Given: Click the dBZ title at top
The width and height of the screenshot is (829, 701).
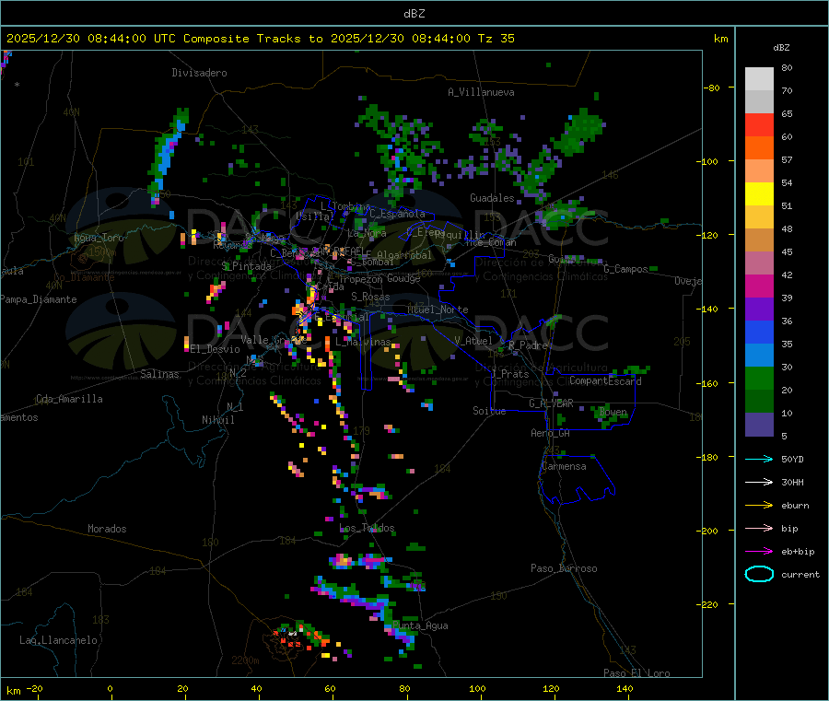Looking at the screenshot, I should click(414, 14).
